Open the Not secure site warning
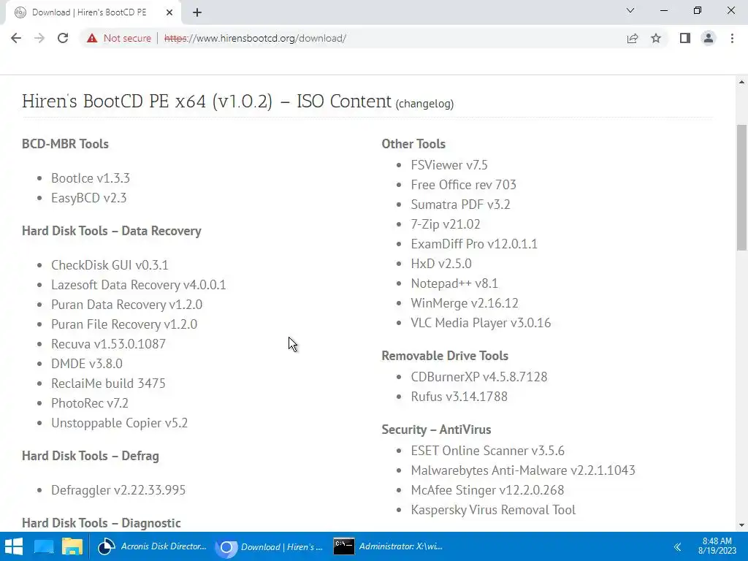The width and height of the screenshot is (748, 561). coord(119,38)
